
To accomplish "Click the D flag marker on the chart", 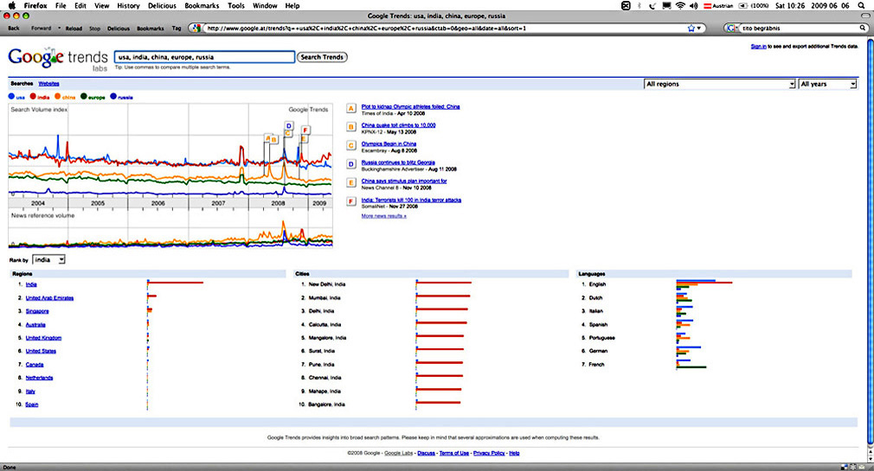I will pyautogui.click(x=289, y=126).
